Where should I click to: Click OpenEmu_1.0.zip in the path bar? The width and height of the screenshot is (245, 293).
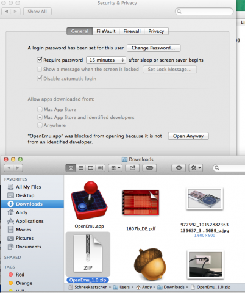tap(211, 287)
